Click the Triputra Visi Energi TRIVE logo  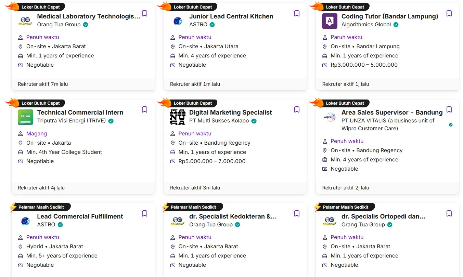[x=25, y=117]
